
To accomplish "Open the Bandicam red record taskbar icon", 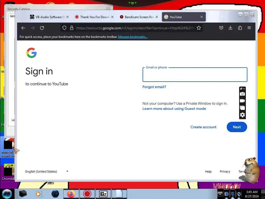I will [x=87, y=194].
